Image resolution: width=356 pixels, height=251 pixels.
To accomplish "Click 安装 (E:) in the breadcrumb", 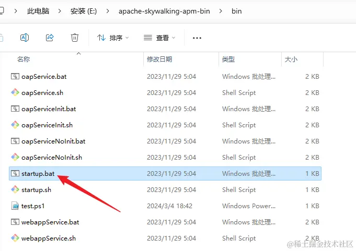I will (84, 11).
